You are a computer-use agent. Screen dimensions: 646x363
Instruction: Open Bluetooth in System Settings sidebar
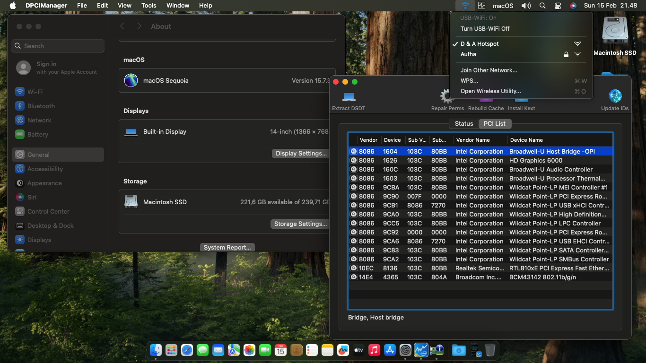tap(58, 106)
